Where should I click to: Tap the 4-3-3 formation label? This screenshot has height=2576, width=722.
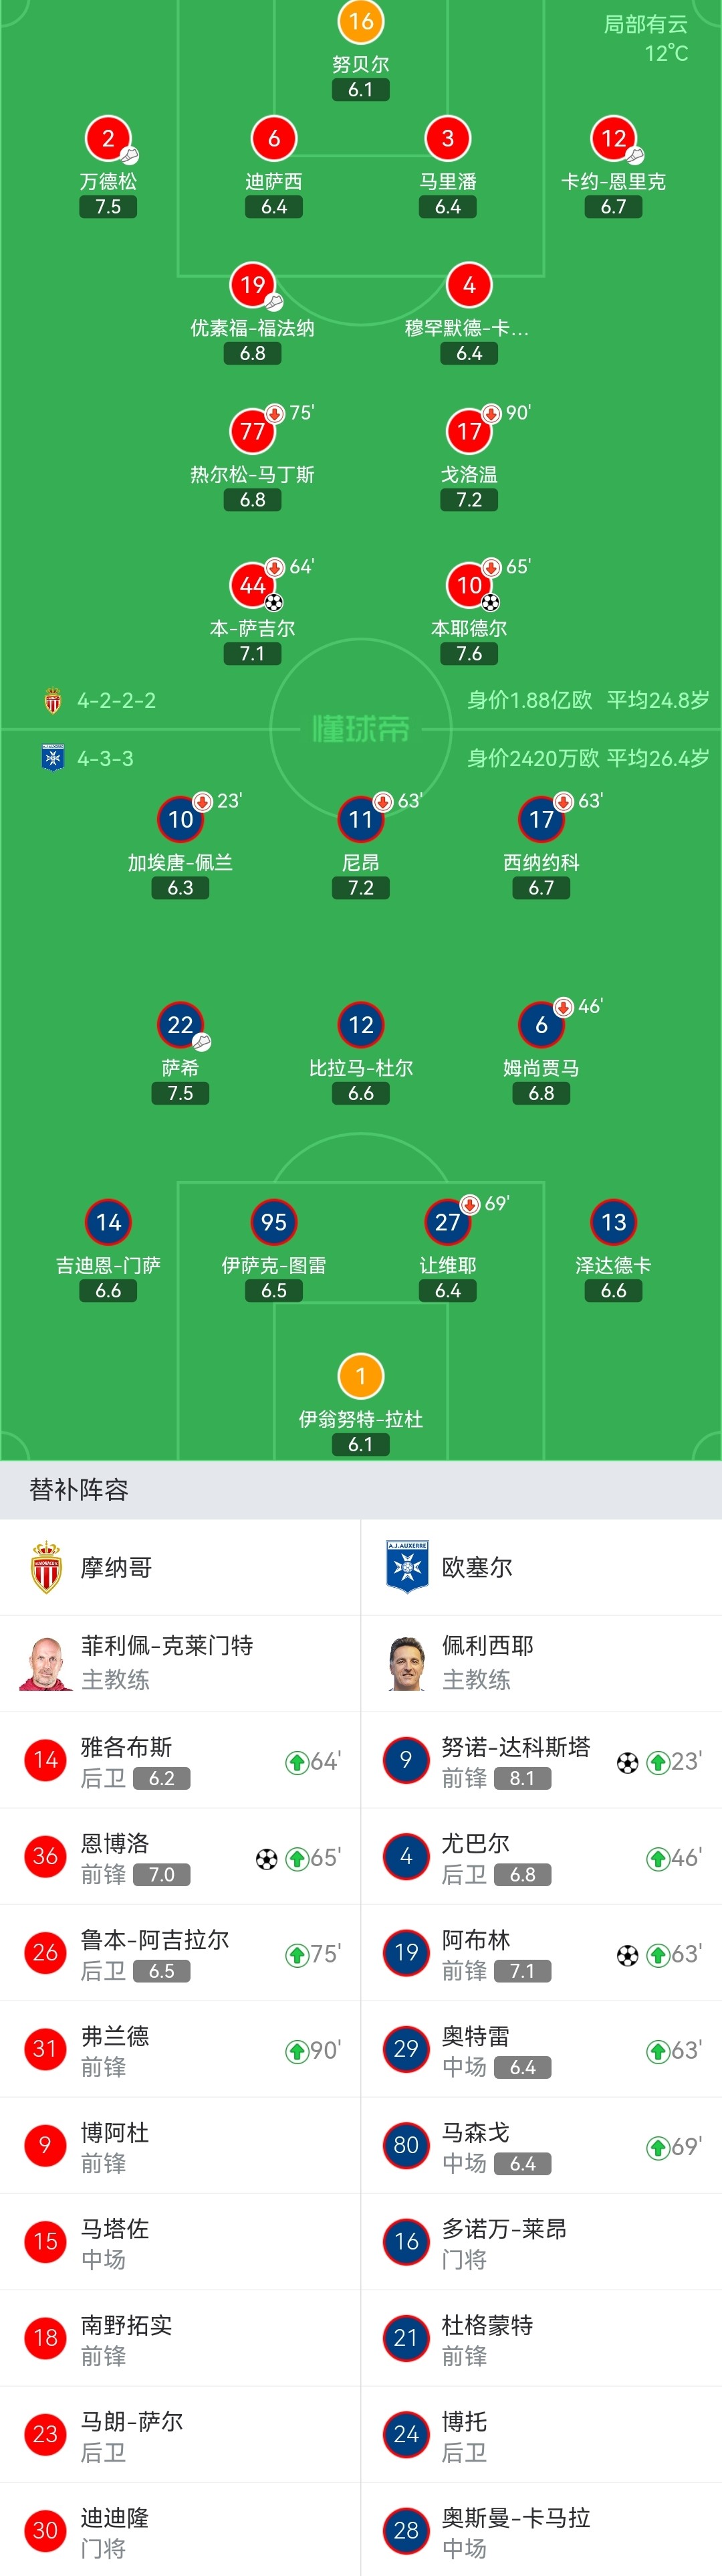tap(106, 758)
